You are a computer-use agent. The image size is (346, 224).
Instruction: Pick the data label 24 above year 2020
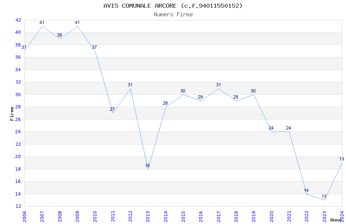click(x=271, y=128)
